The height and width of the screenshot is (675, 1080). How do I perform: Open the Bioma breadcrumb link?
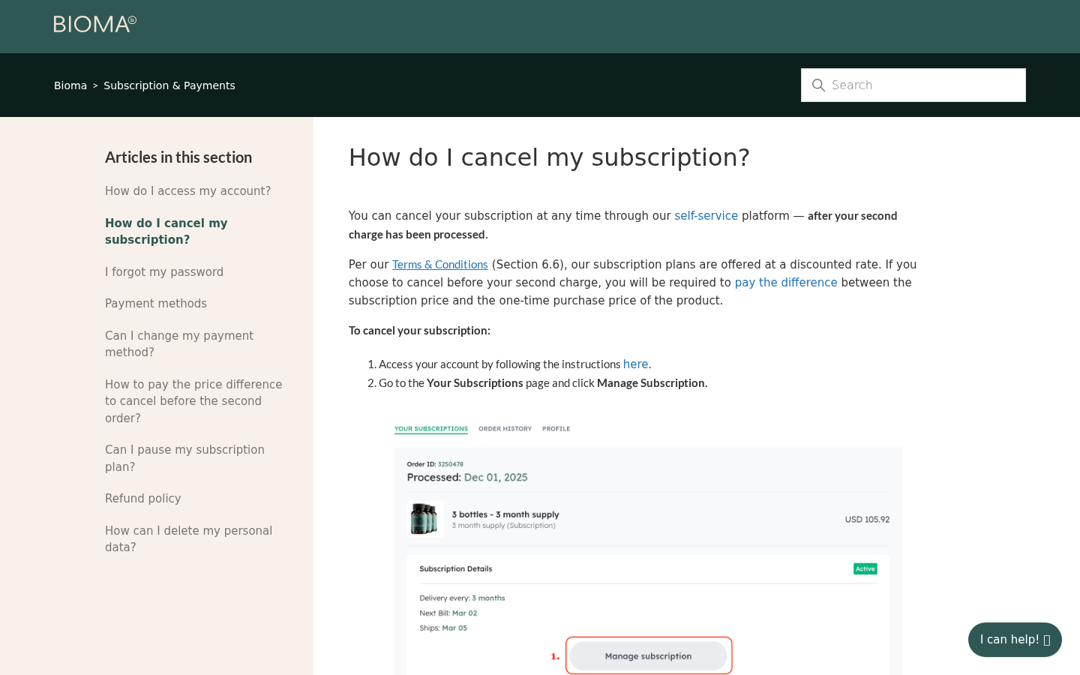click(x=70, y=85)
